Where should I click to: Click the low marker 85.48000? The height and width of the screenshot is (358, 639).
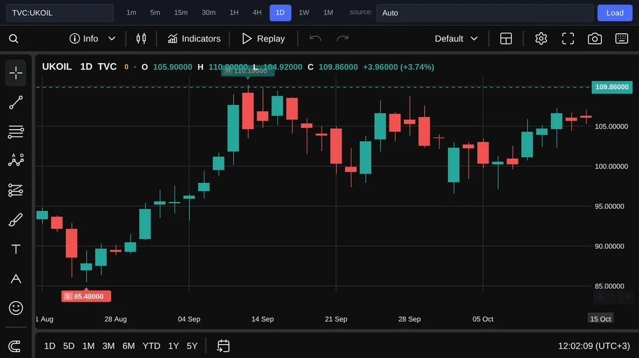pos(86,296)
